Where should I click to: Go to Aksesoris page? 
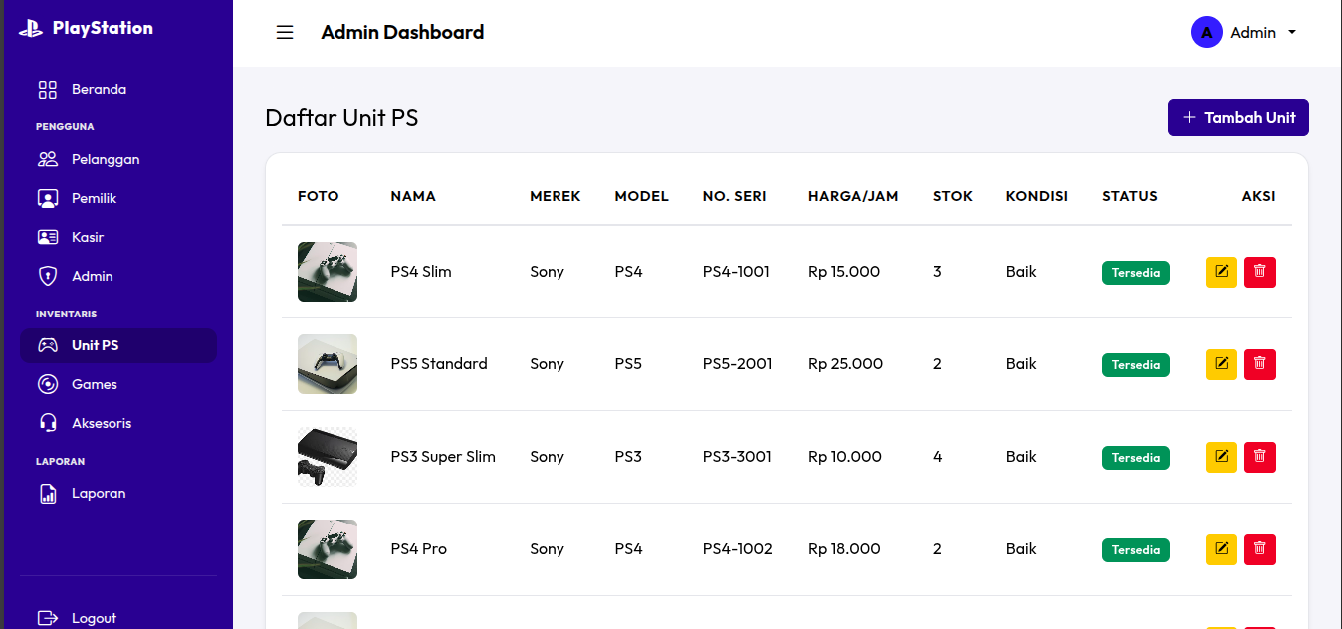click(118, 424)
